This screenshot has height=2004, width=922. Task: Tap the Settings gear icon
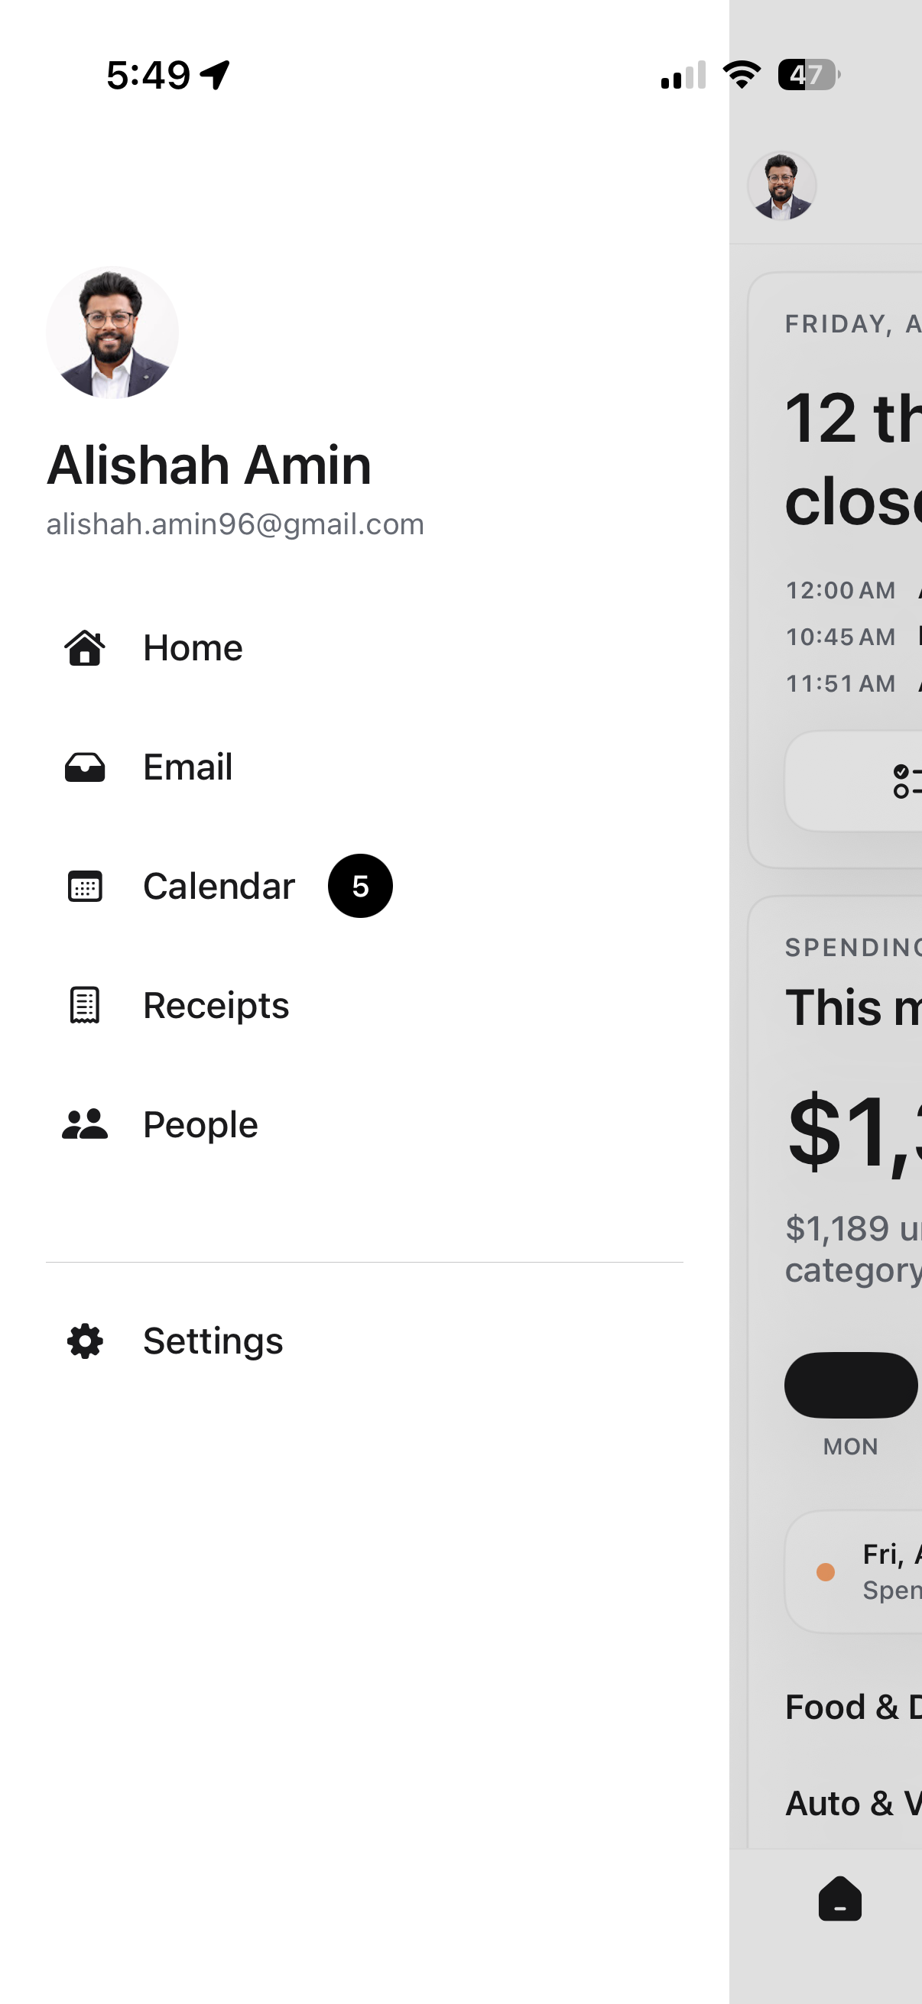pyautogui.click(x=85, y=1341)
